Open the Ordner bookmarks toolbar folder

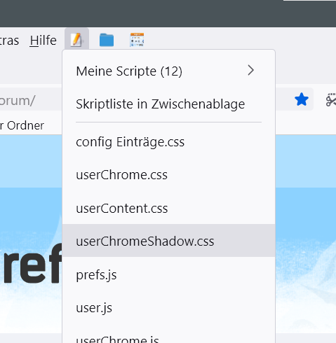[22, 125]
